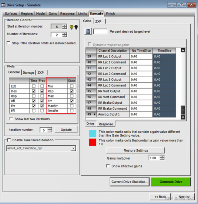The width and height of the screenshot is (198, 204).
Task: Click the yellow lightbulb icon beside iteration number
Action: 71,27
